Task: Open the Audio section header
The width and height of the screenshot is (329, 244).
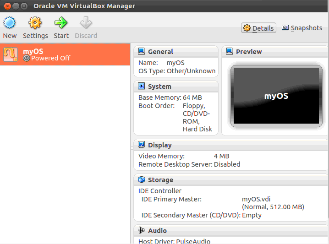Action: (230, 231)
